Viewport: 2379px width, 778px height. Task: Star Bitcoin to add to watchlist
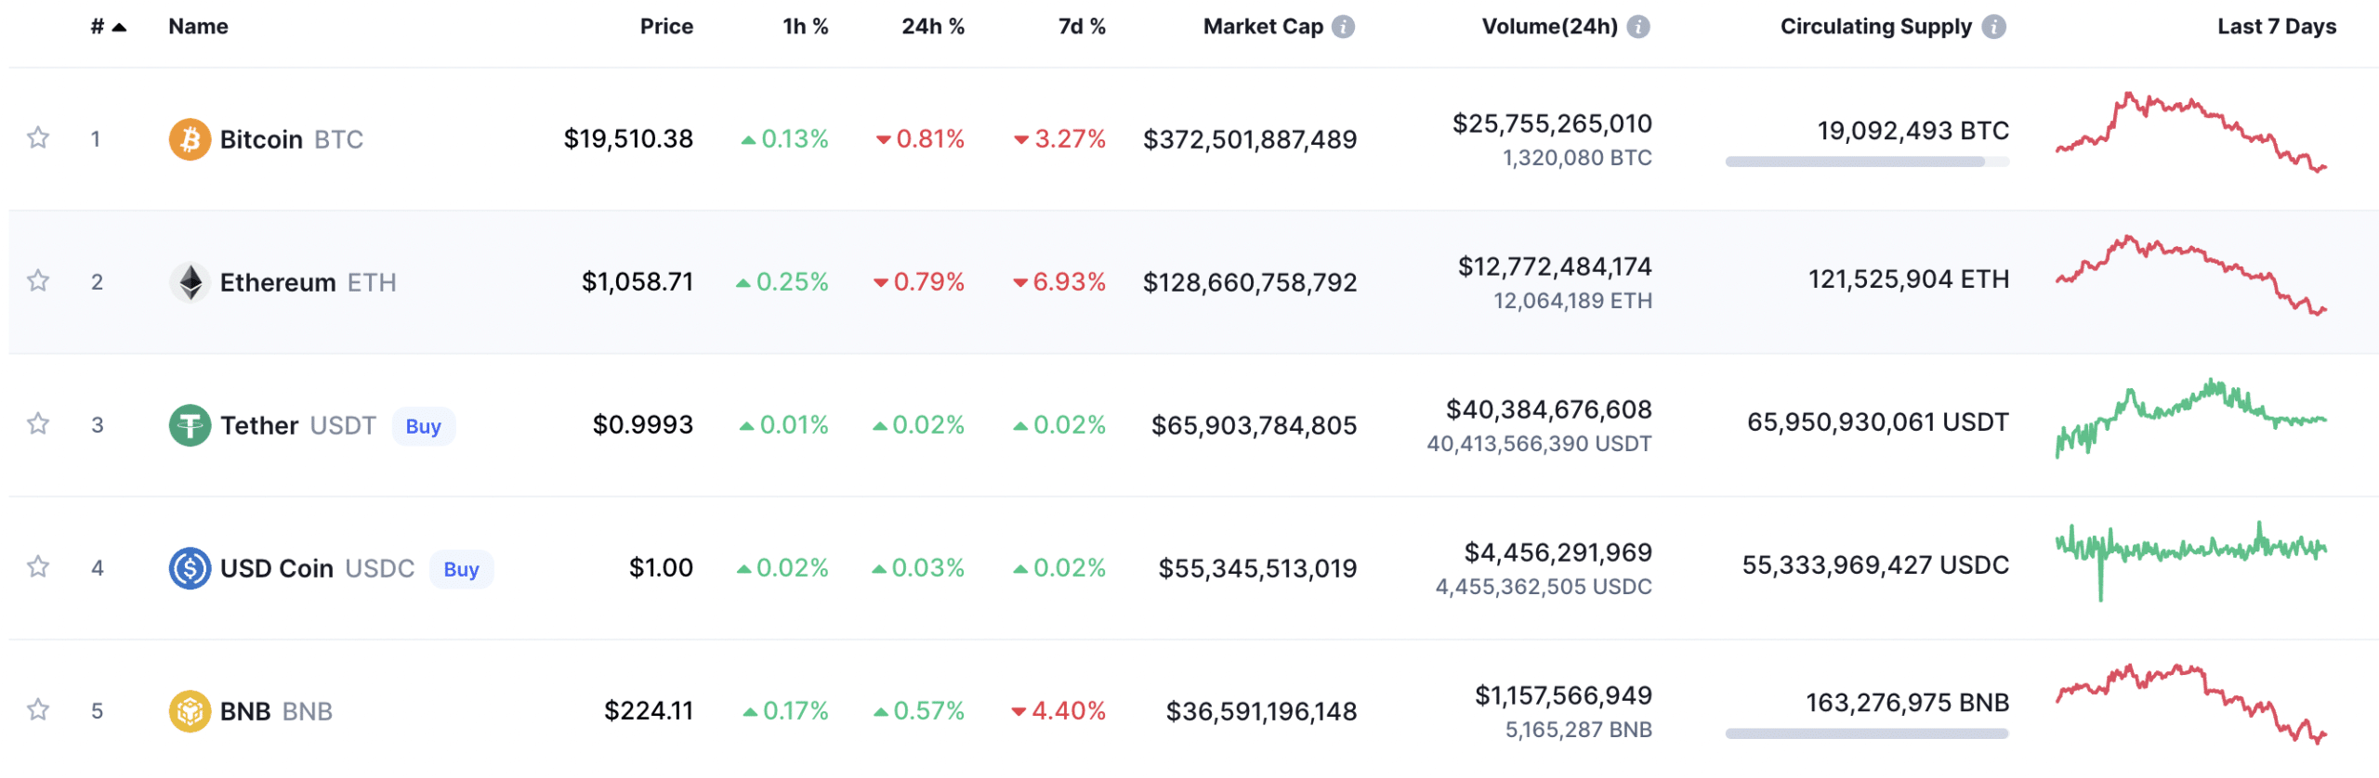tap(37, 138)
